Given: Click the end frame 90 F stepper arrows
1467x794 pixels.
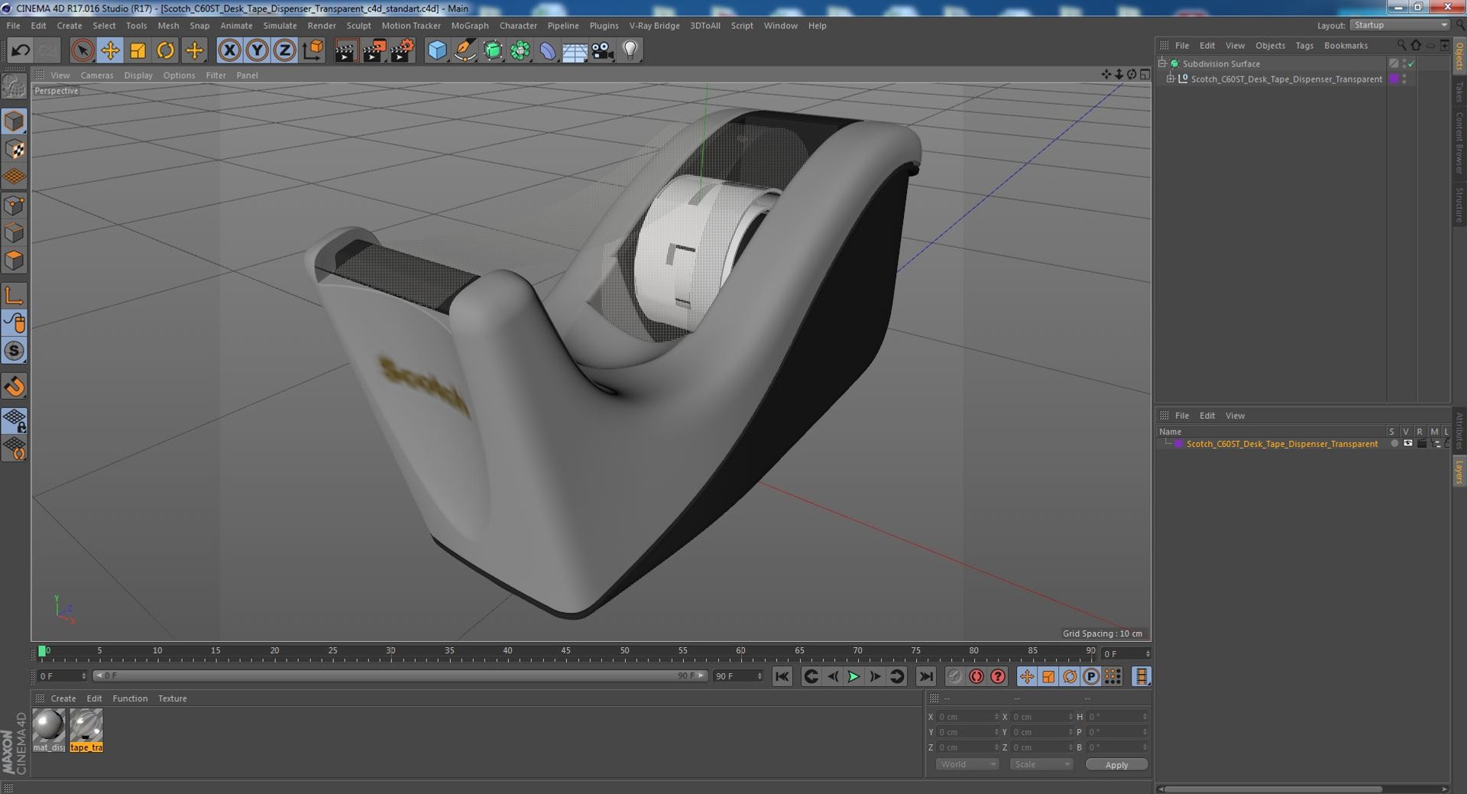Looking at the screenshot, I should (x=759, y=676).
